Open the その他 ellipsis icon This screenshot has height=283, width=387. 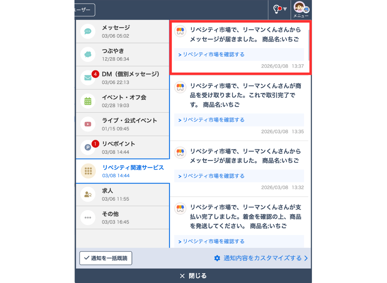88,217
